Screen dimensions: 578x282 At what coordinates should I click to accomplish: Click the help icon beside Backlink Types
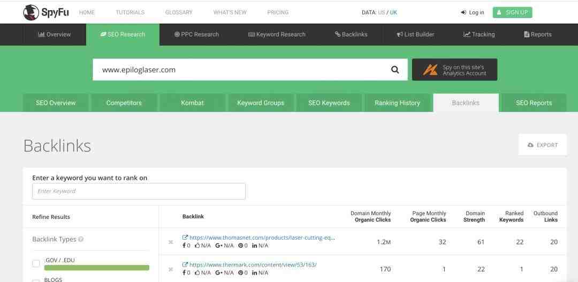point(81,239)
